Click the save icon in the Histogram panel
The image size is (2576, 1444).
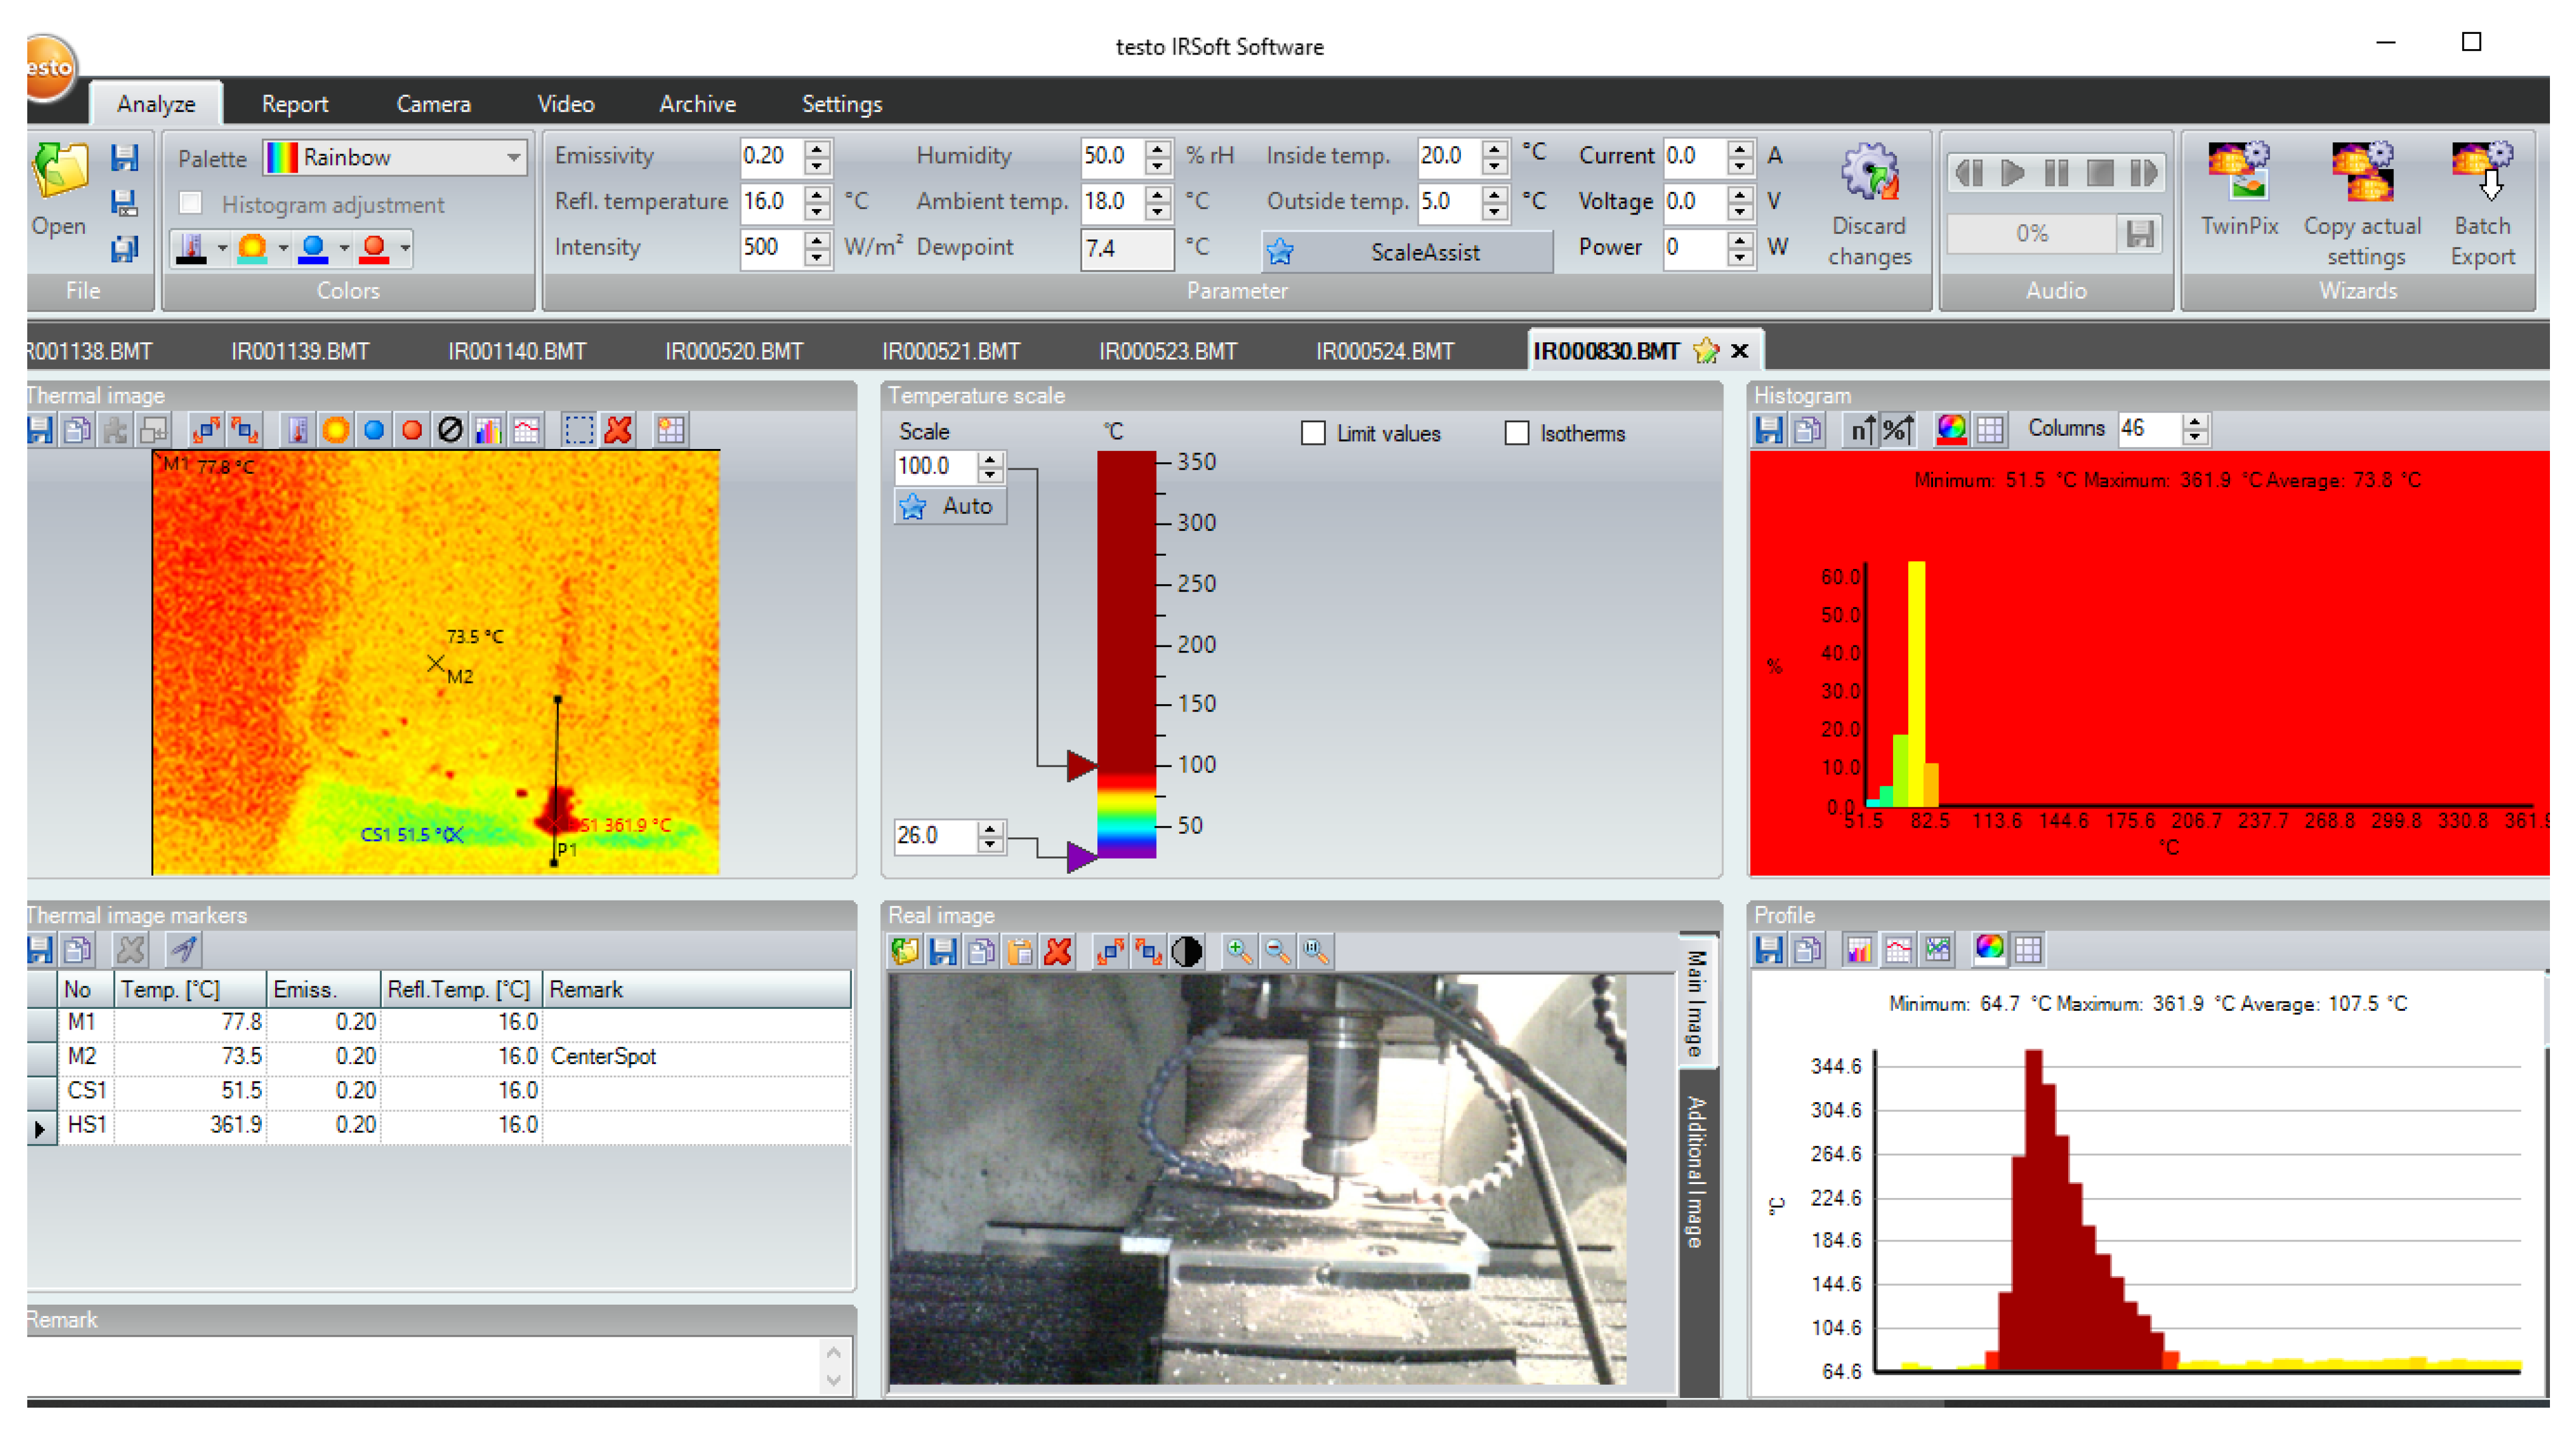(1769, 430)
